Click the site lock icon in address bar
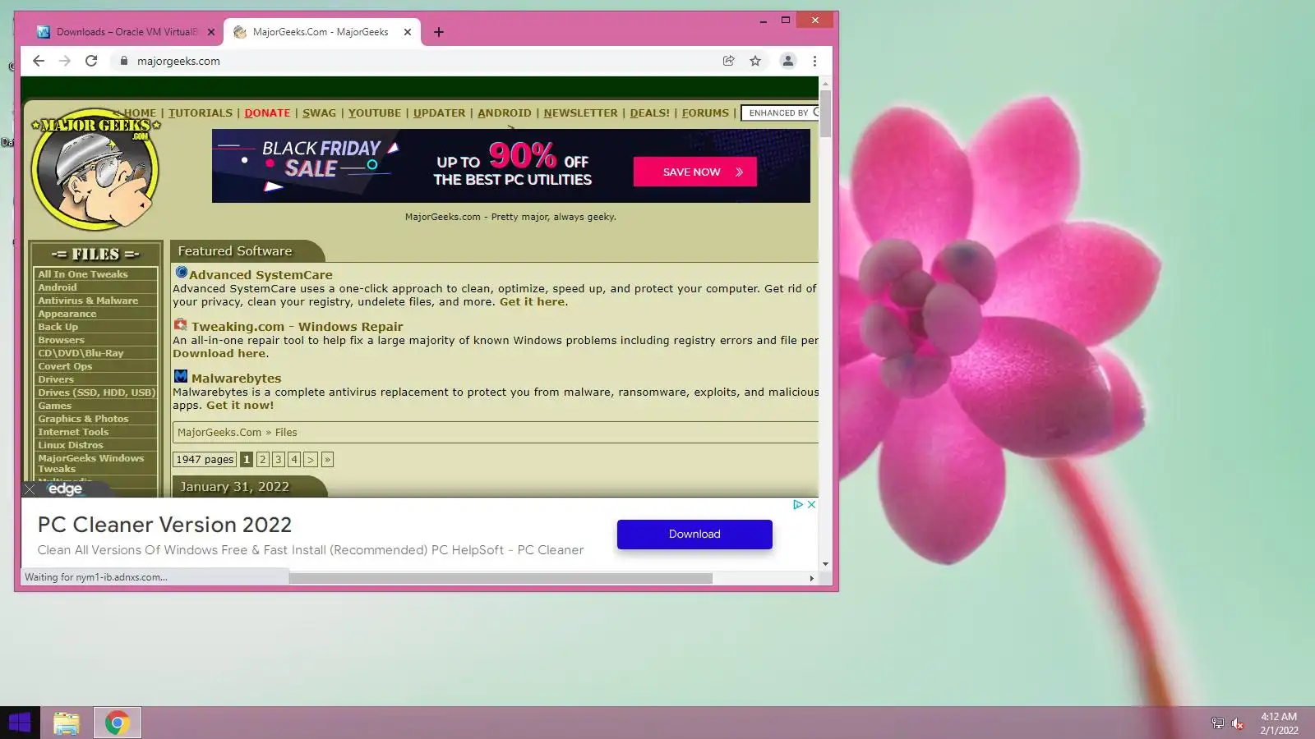The height and width of the screenshot is (739, 1315). 124,61
